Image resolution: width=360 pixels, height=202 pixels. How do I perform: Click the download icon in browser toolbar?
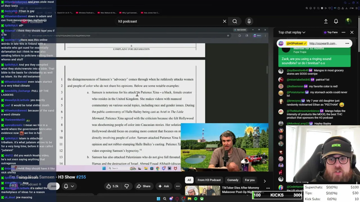(x=346, y=8)
